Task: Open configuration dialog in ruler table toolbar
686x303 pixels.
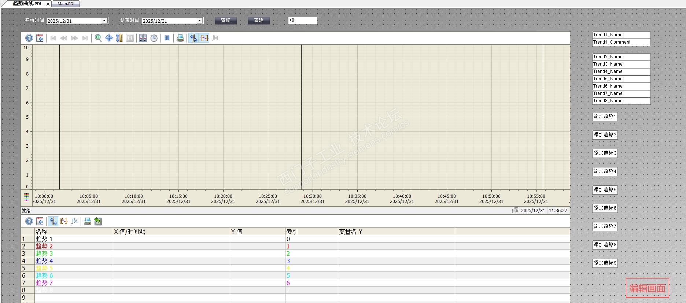Action: [40, 221]
